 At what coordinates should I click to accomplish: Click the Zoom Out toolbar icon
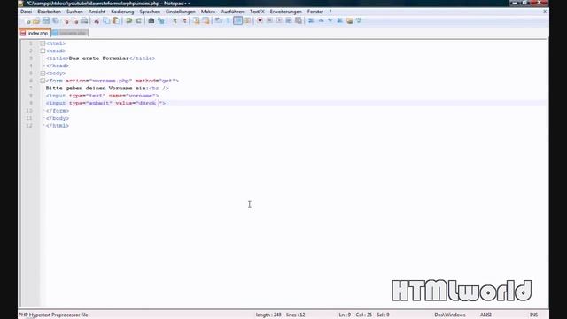click(184, 21)
